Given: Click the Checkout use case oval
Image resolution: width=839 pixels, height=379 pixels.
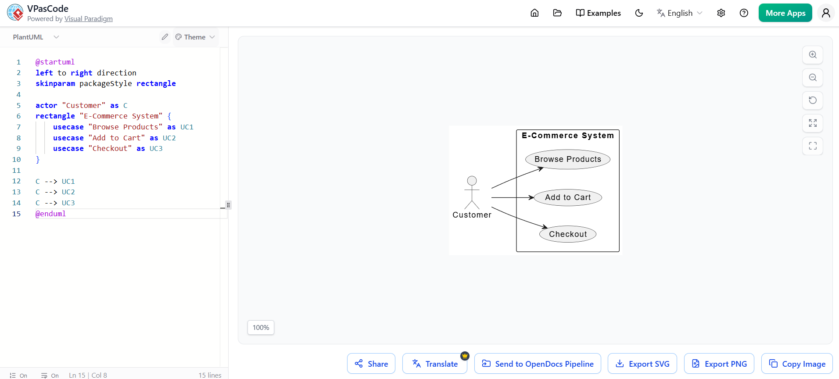Looking at the screenshot, I should (x=568, y=234).
